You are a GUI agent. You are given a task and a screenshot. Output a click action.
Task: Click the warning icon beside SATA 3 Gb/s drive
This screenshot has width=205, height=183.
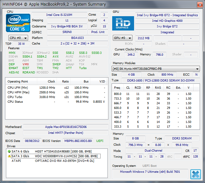[x=9, y=156]
